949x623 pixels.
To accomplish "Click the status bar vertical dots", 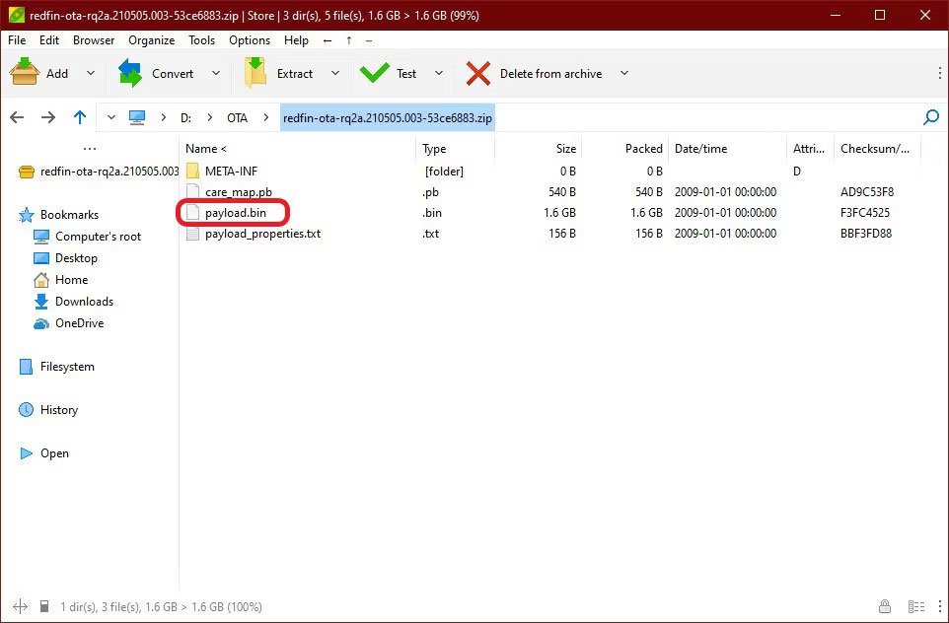I will tap(940, 606).
